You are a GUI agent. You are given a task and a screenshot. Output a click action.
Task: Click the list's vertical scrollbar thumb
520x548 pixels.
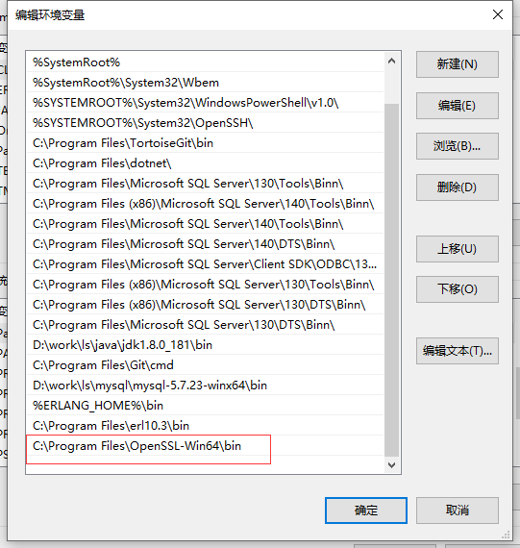coord(392,280)
